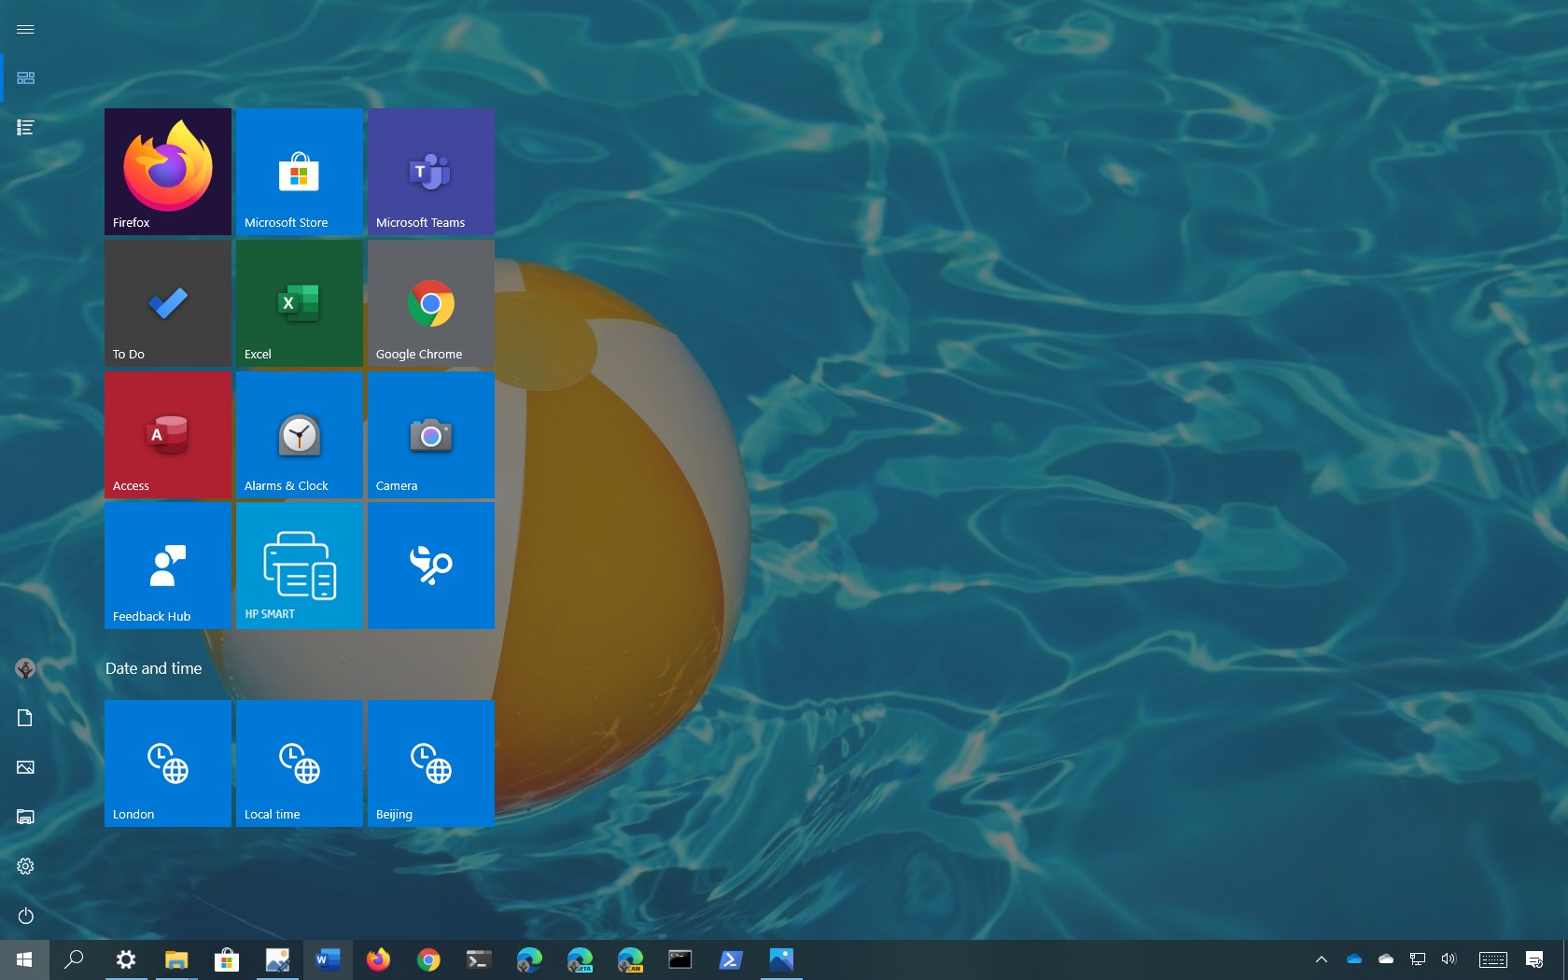1568x980 pixels.
Task: Launch the Feedback Hub tile
Action: coord(168,566)
